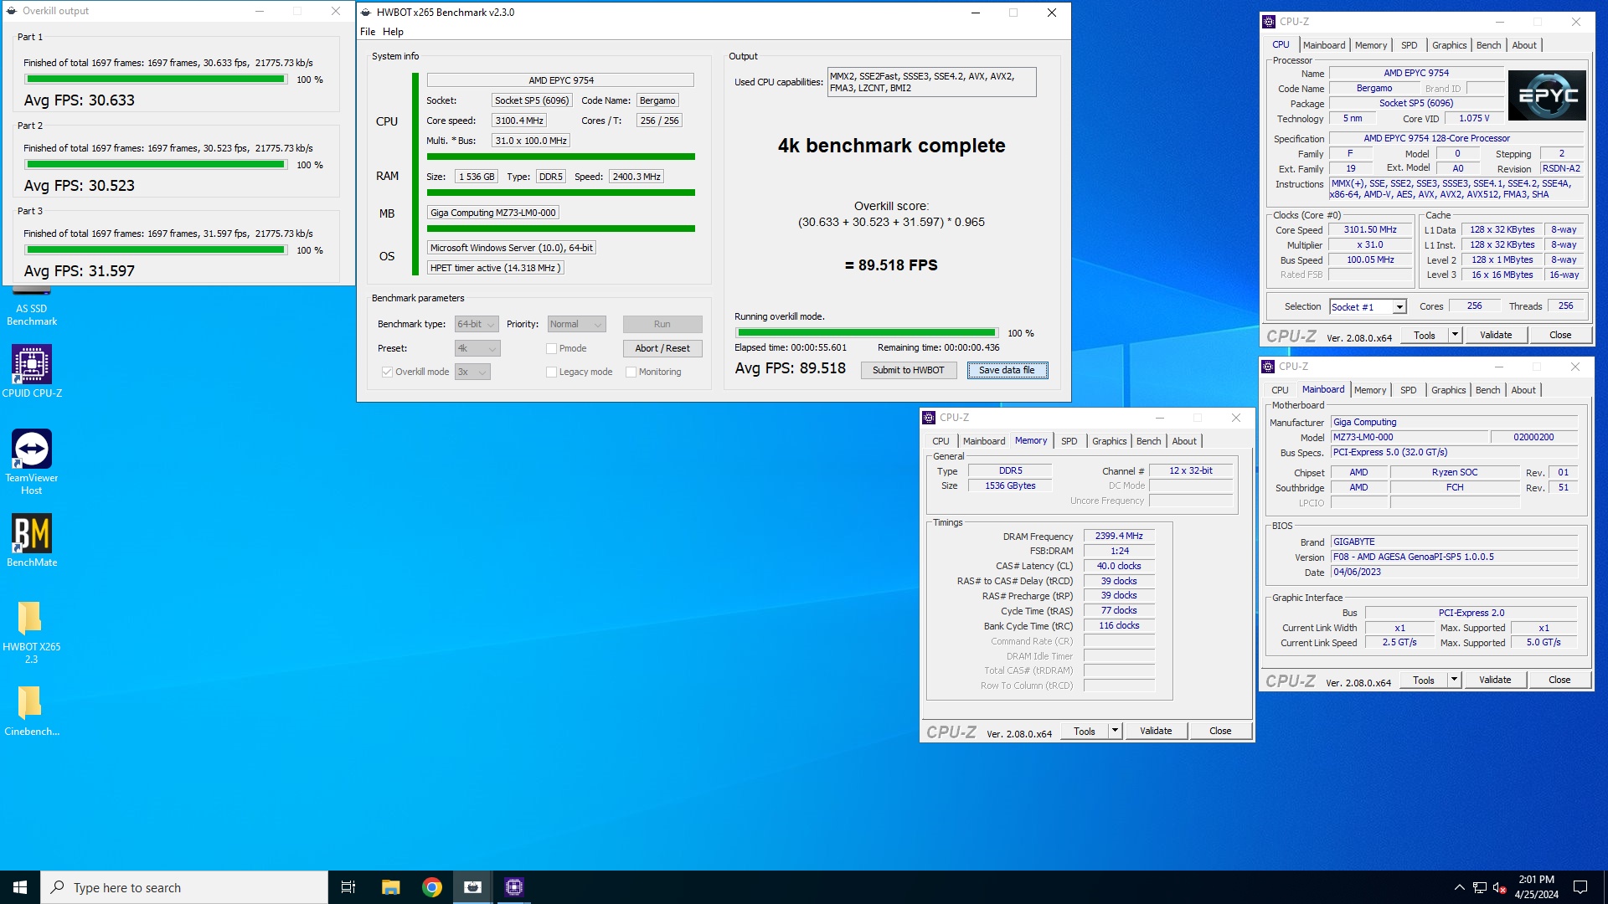Switch to Bench tab in CPU-Z CPU window

[1488, 45]
